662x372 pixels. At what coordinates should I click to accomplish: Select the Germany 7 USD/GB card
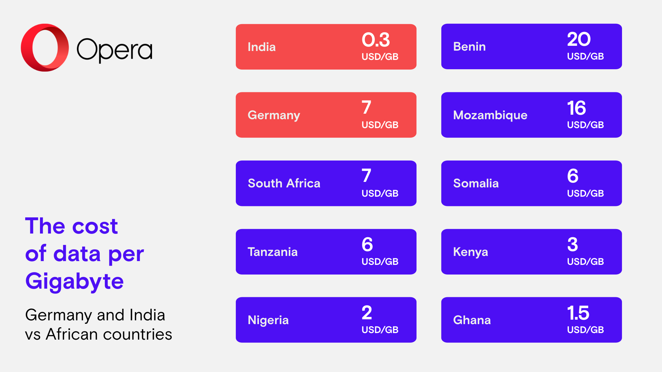click(x=326, y=115)
